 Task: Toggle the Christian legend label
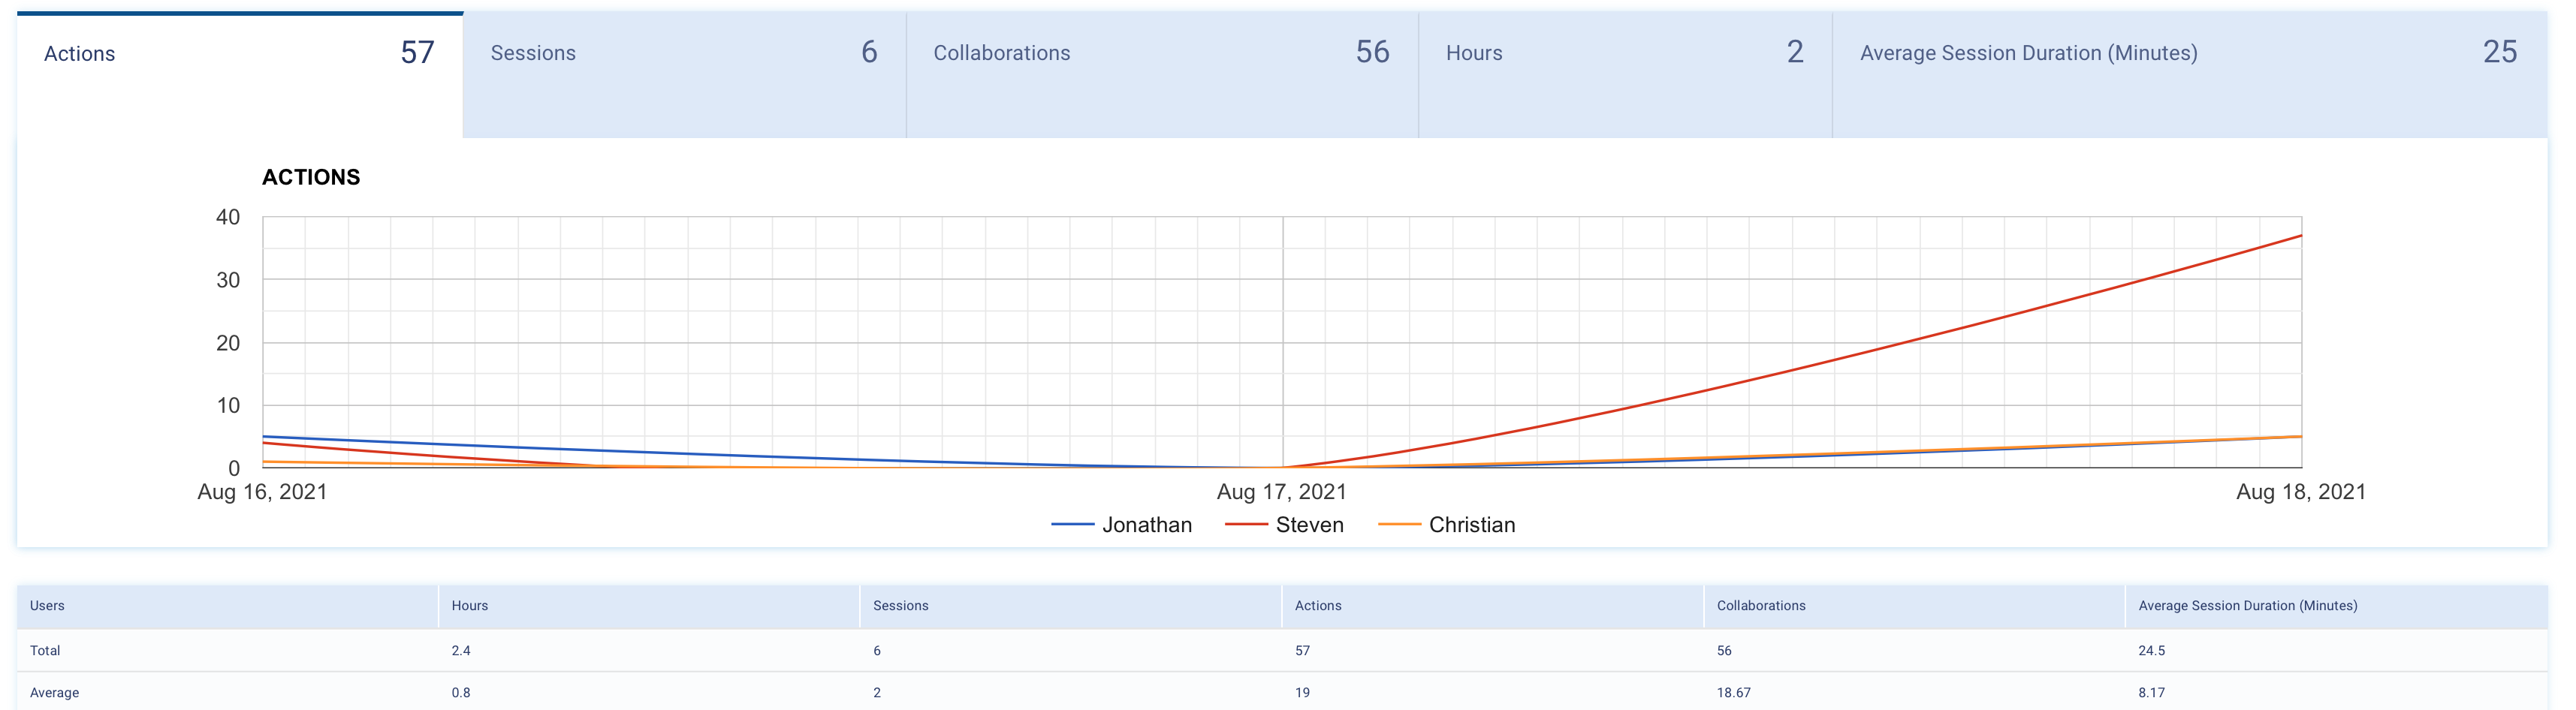click(x=1471, y=525)
